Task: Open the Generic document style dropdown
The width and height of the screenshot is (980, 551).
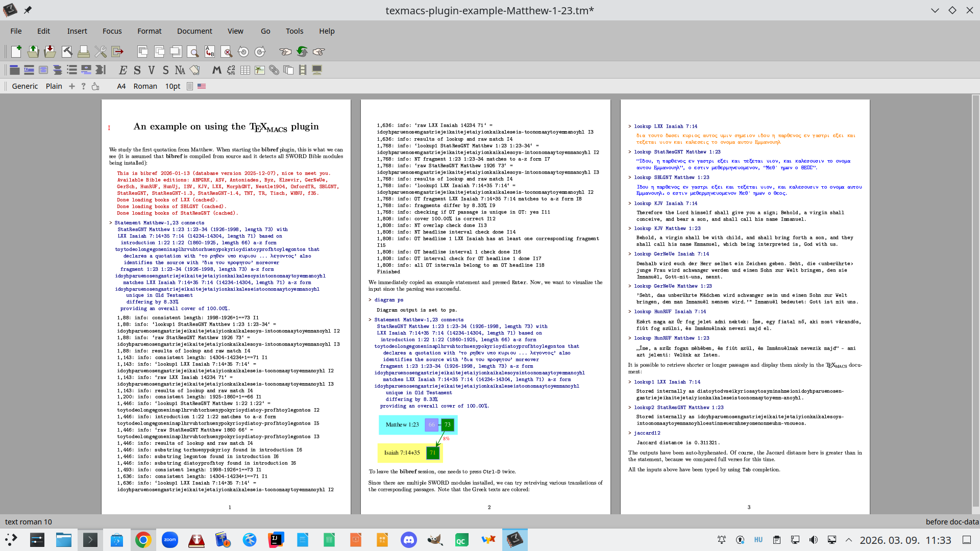Action: (24, 86)
